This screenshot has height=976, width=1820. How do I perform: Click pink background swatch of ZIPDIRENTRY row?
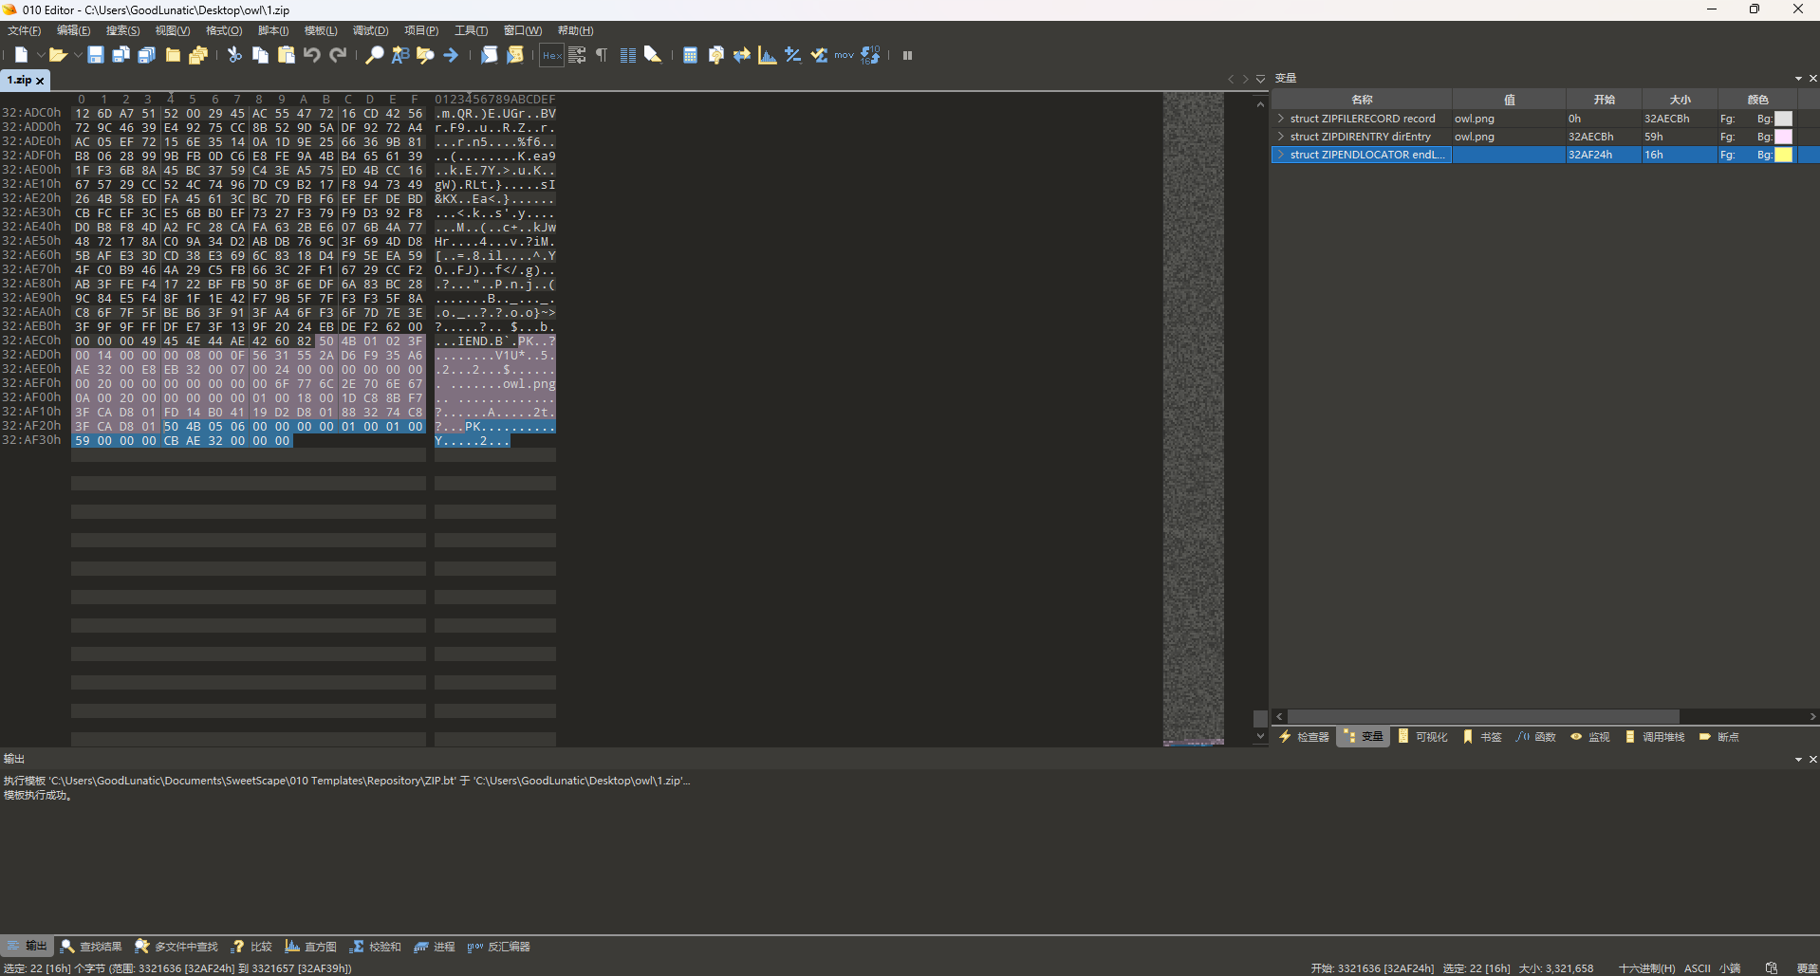tap(1784, 137)
